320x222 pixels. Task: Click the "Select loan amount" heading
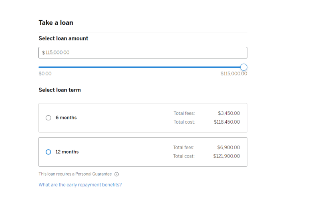(x=63, y=38)
